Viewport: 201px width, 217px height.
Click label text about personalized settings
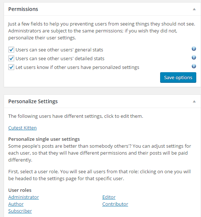pos(77,67)
